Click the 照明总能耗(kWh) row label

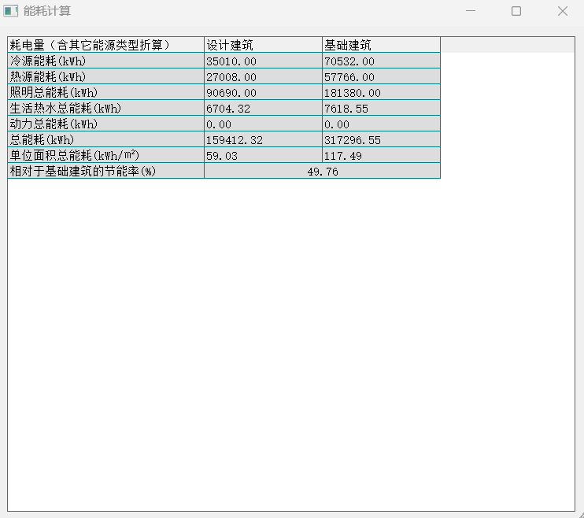tap(105, 92)
